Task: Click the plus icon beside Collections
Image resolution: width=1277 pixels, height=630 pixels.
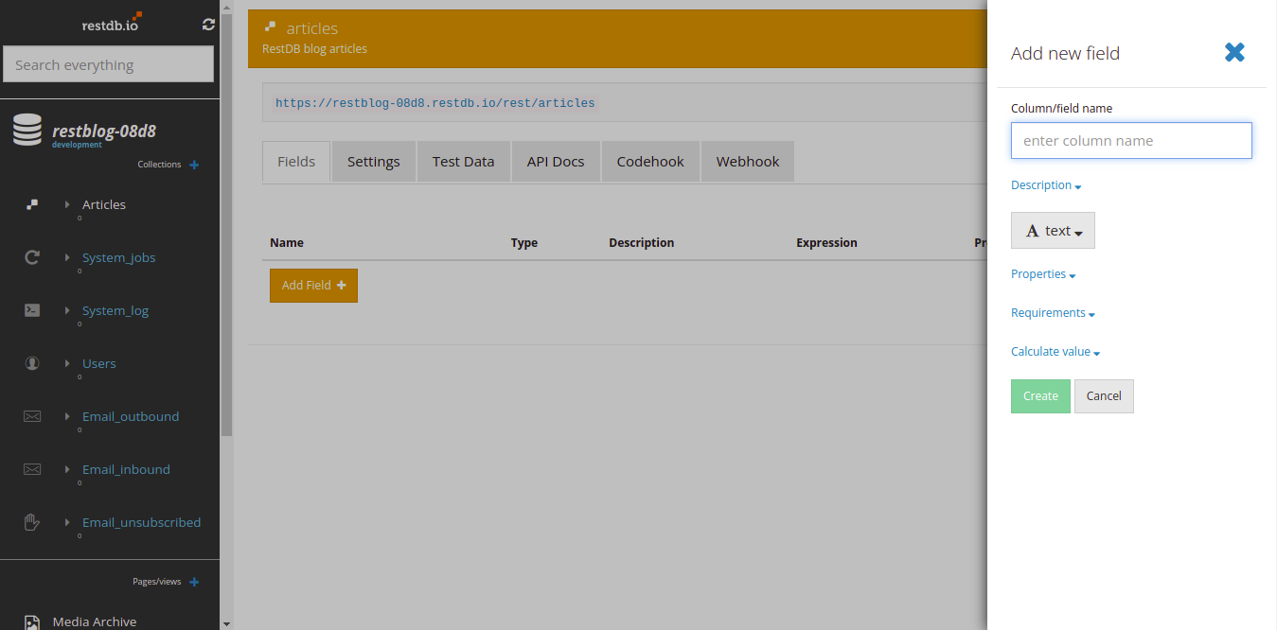Action: point(194,165)
